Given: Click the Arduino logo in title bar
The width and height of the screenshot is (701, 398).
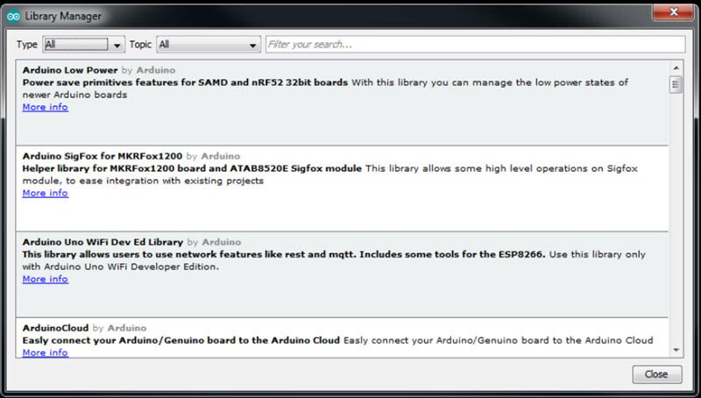Looking at the screenshot, I should [14, 17].
